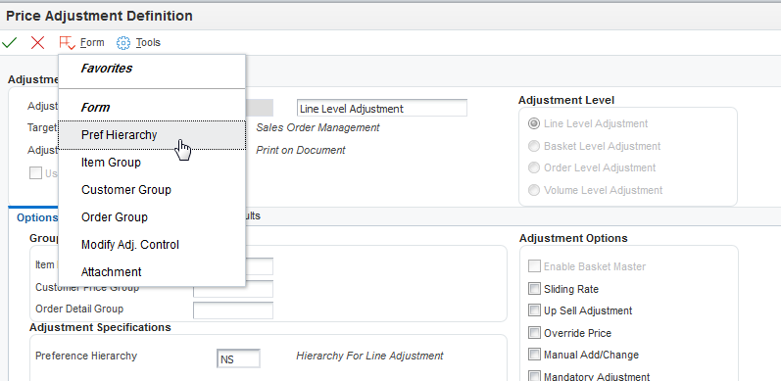Enable the Override Price checkbox
This screenshot has height=381, width=781.
534,333
